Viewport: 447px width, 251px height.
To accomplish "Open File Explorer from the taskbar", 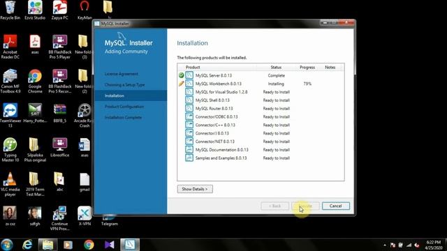I will click(48, 245).
